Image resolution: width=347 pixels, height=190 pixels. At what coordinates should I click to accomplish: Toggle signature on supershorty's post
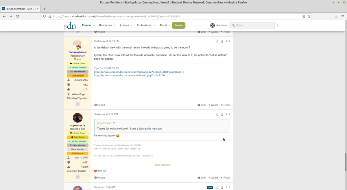point(162,165)
